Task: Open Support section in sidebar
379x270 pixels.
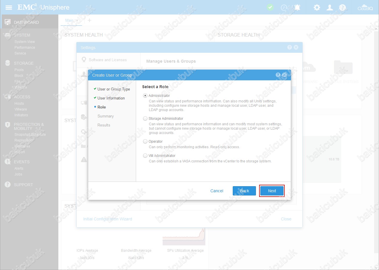Action: 24,185
